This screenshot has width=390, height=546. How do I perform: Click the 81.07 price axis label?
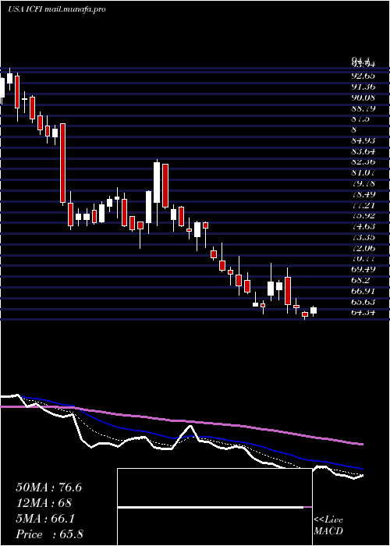pos(363,172)
